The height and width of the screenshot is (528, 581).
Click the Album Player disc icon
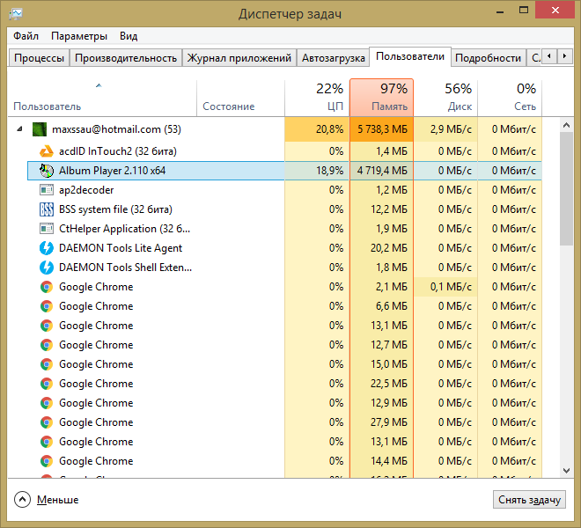pos(47,171)
